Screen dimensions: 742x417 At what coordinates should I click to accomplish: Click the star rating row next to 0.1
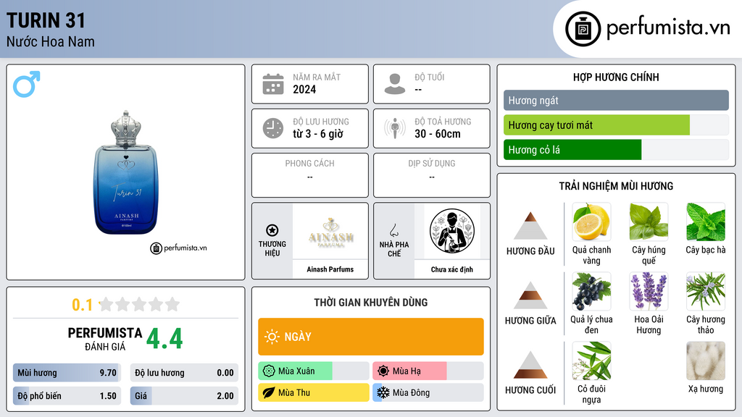139,305
